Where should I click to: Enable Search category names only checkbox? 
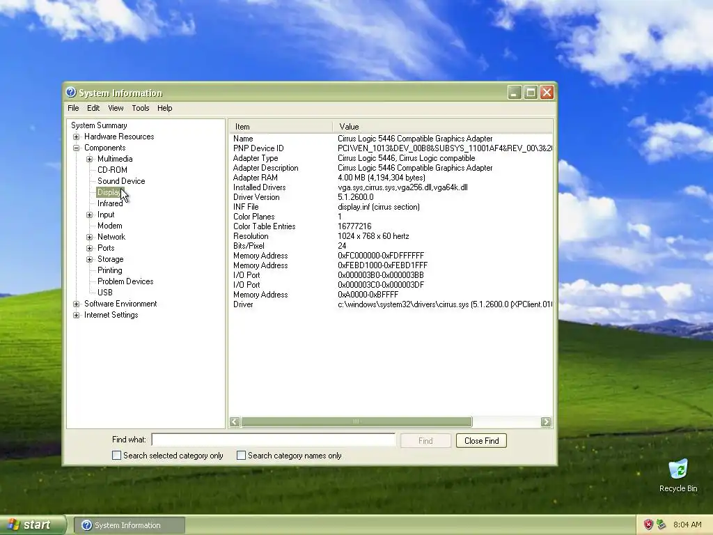241,456
